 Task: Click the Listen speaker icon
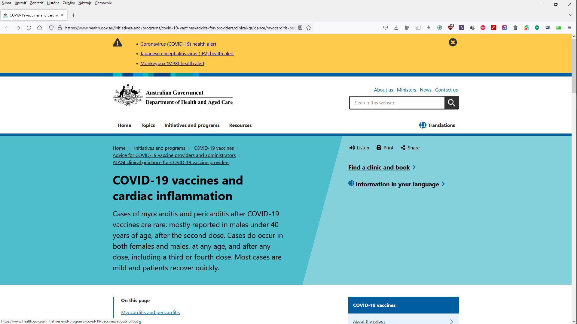coord(352,148)
